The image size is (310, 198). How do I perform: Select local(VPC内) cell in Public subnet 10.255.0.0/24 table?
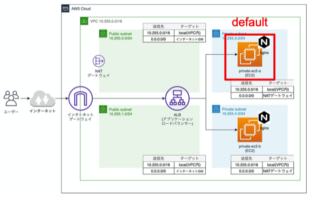[190, 33]
